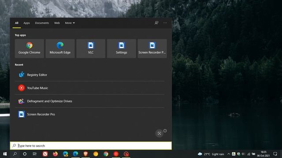Screen dimensions: 282x158
Task: Open the Screen Recorder P... top app tile
Action: [x=152, y=48]
